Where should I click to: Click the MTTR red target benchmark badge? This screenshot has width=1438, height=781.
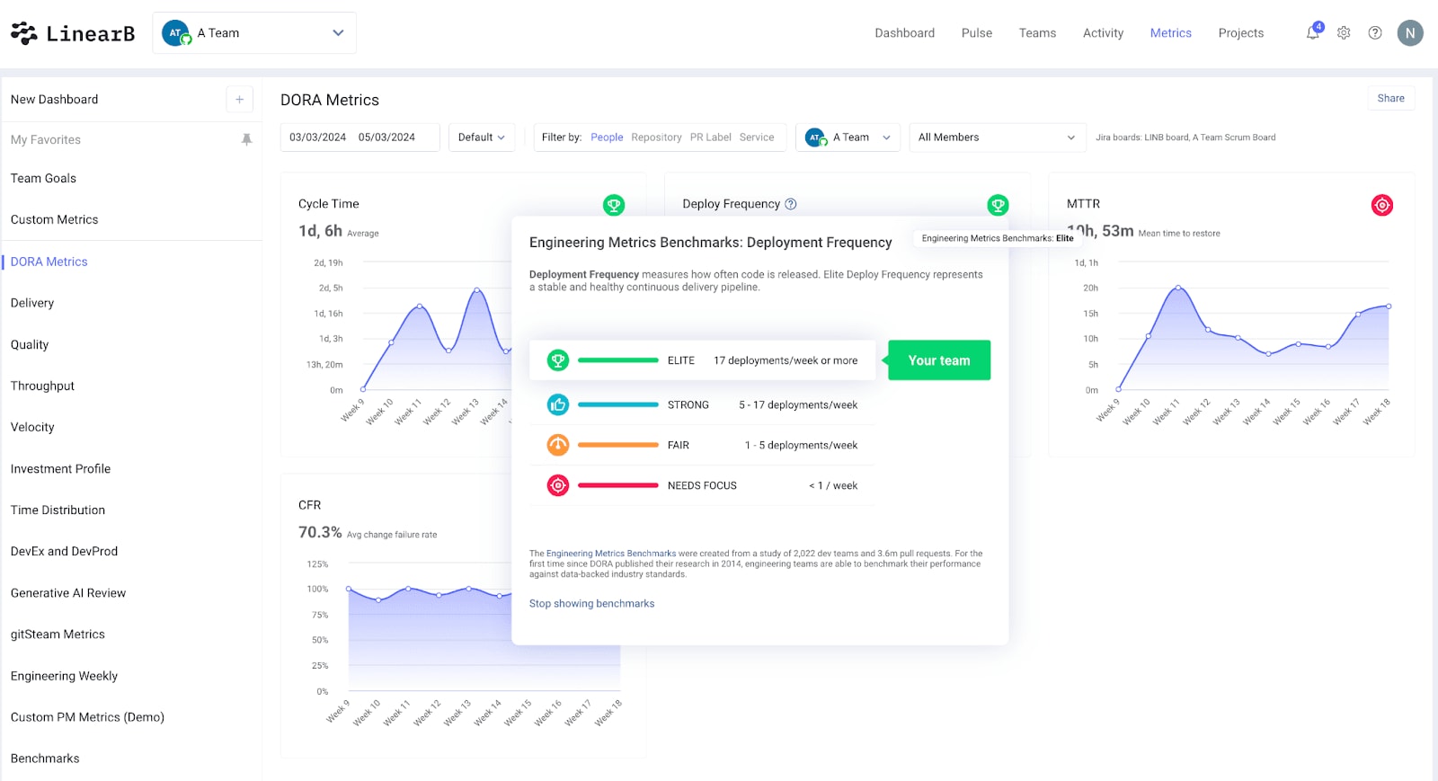click(x=1382, y=205)
